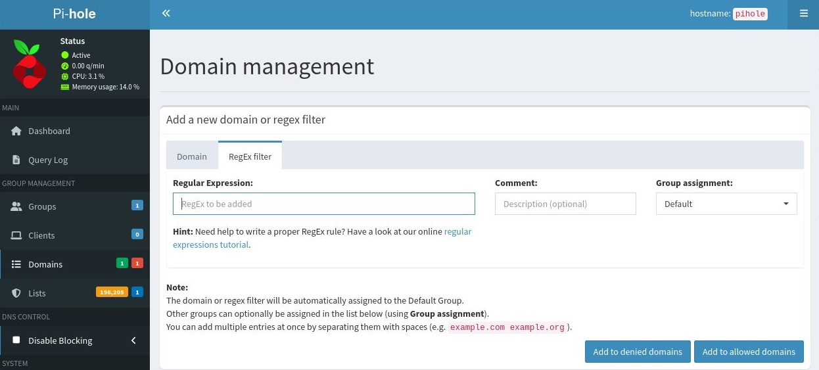Click the blue Lists count badge

click(137, 292)
